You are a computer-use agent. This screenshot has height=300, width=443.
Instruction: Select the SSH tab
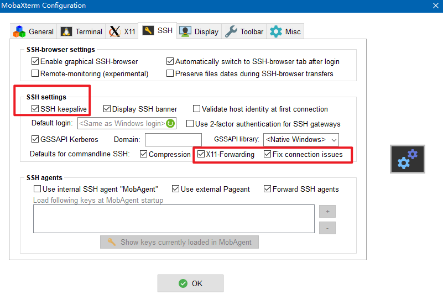(158, 30)
